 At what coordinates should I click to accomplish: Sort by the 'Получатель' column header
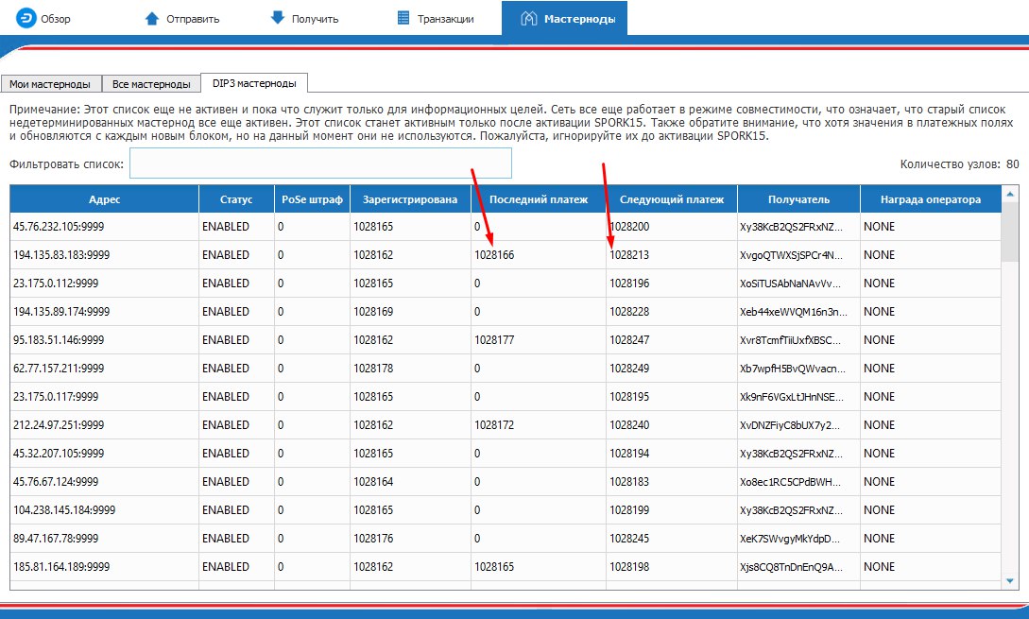point(798,199)
